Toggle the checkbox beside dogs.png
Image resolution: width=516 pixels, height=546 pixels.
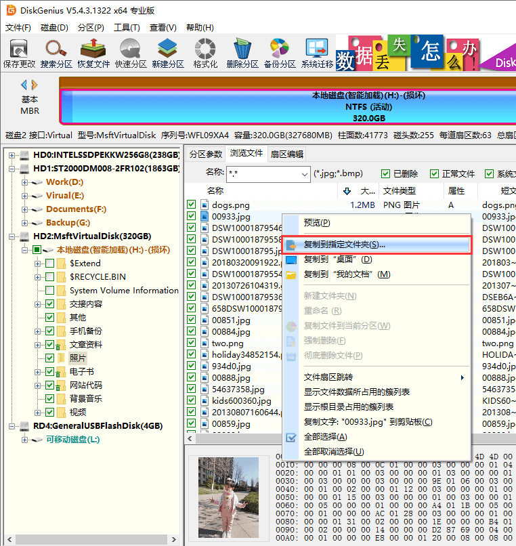[x=192, y=205]
